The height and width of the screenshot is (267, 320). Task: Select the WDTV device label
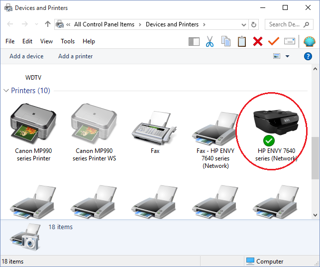coord(33,78)
